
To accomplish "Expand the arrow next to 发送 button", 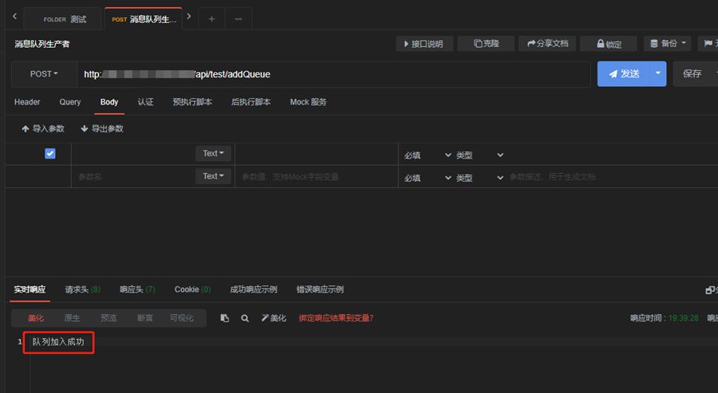I will pyautogui.click(x=658, y=73).
